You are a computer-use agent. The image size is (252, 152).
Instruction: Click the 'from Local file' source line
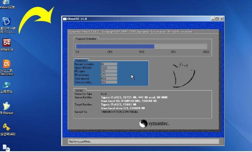(129, 101)
